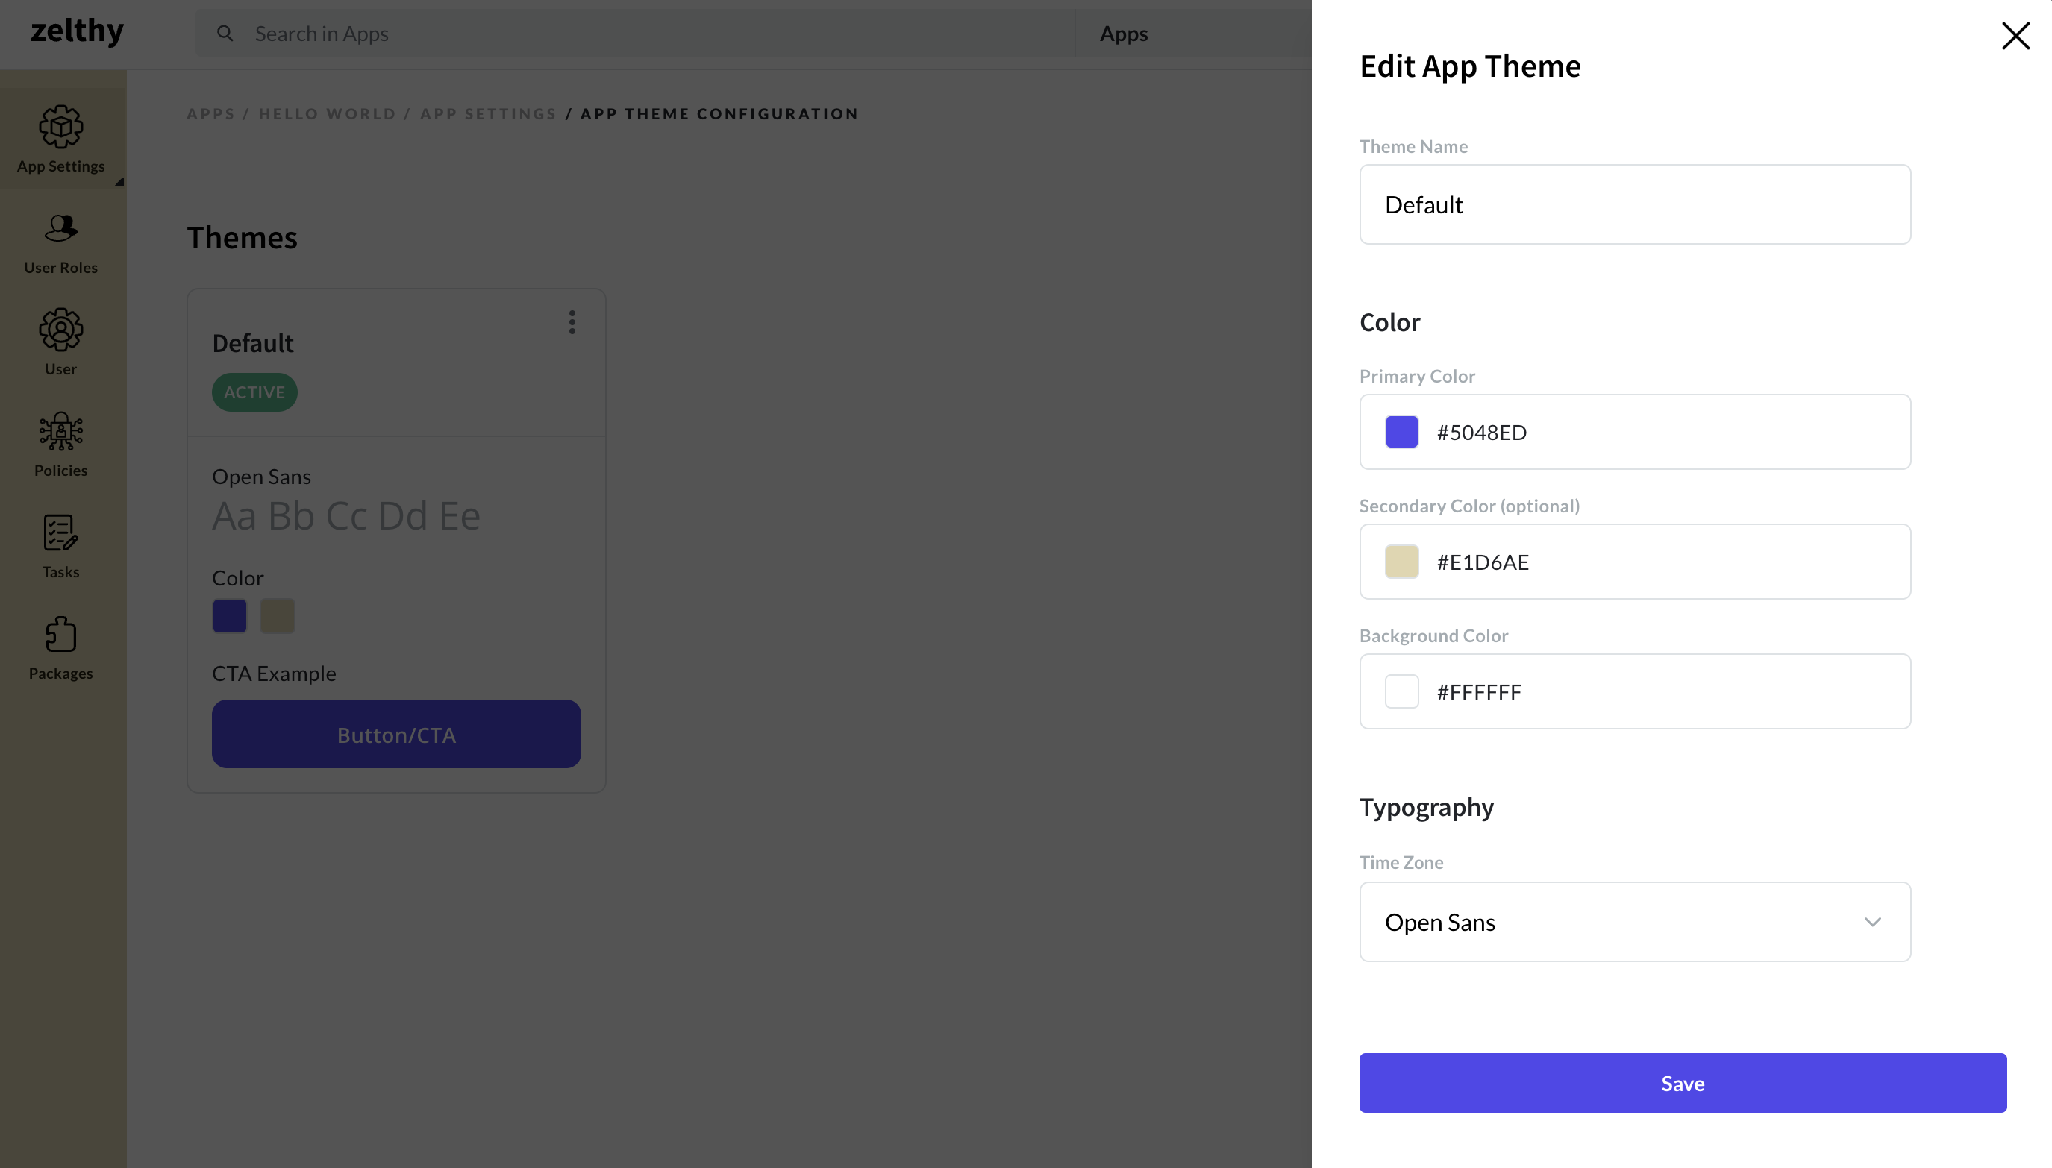Open the Background Color white swatch picker

1401,691
